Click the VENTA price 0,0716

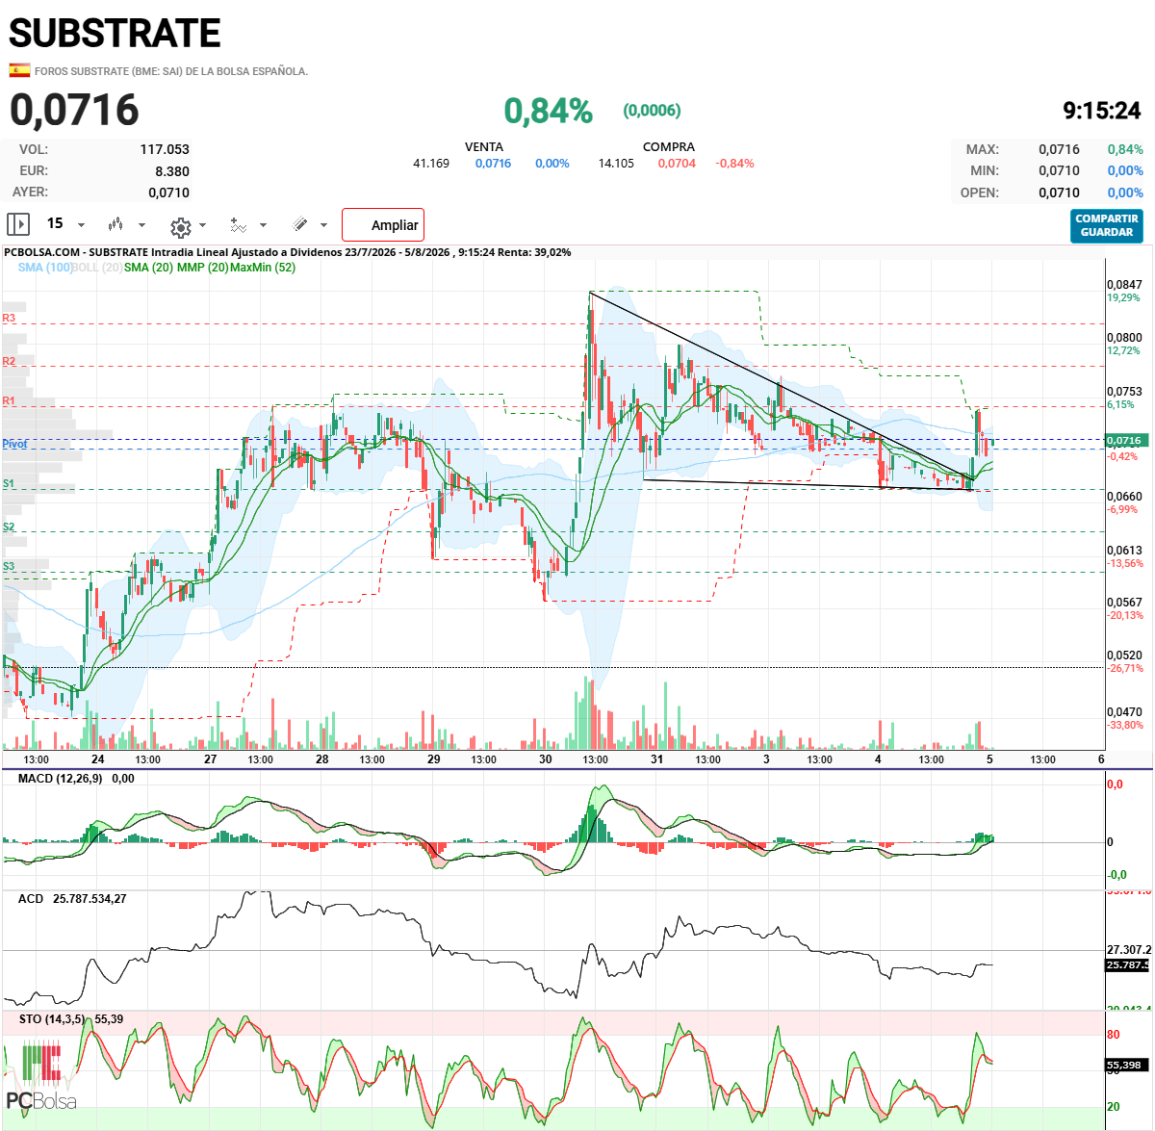point(493,164)
